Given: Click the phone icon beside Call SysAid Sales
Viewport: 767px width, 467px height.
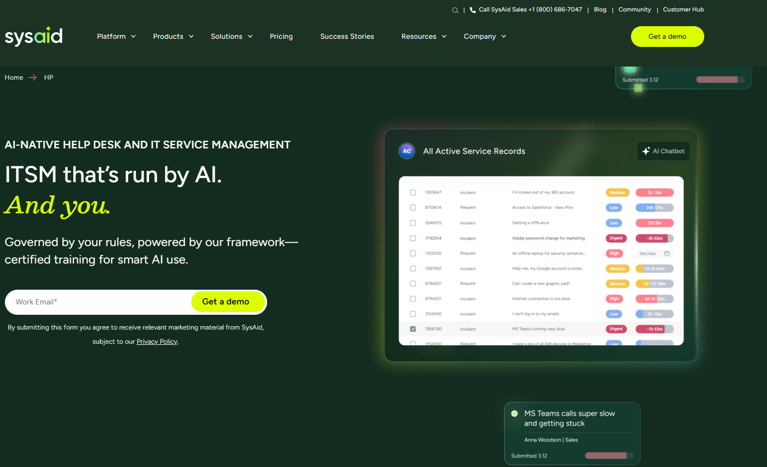Looking at the screenshot, I should 473,10.
